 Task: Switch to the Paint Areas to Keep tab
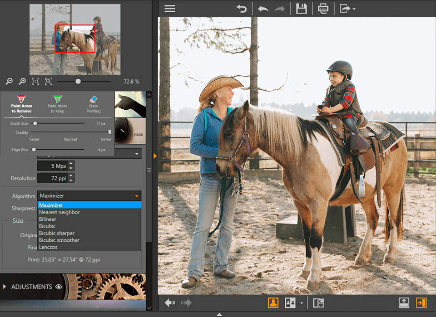58,103
